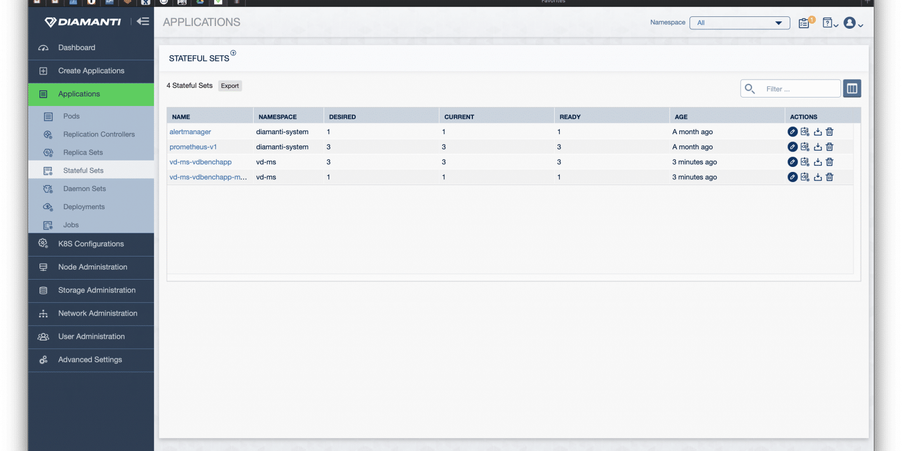Click the download icon for alertmanager
This screenshot has width=902, height=451.
(x=817, y=132)
